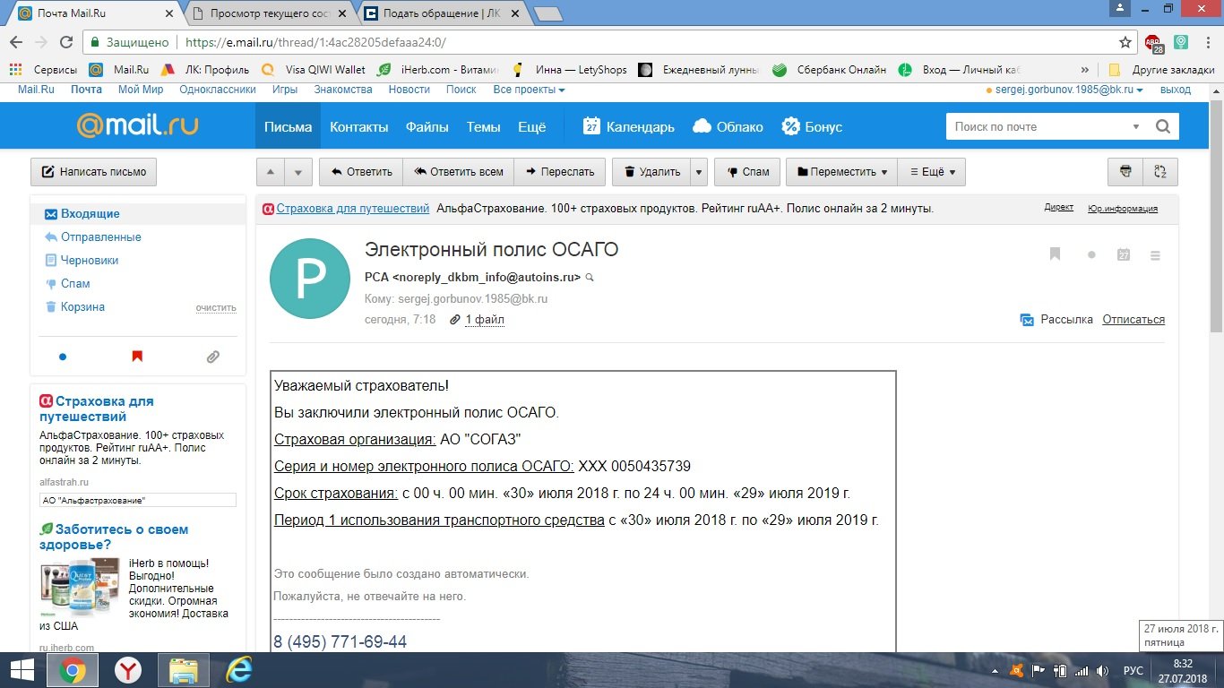Go to previous message arrow up
Image resolution: width=1224 pixels, height=688 pixels.
(x=272, y=172)
